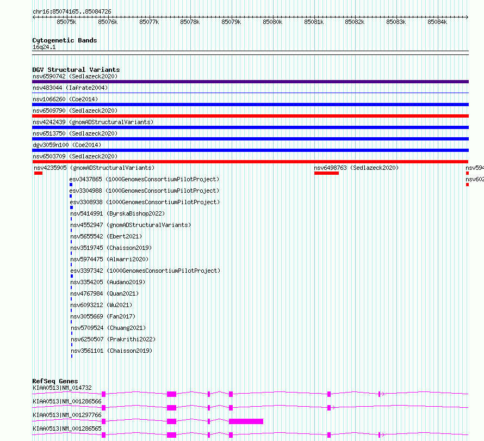Click the KIAA0513|NM_014732 gene label
The width and height of the screenshot is (484, 441).
(62, 388)
